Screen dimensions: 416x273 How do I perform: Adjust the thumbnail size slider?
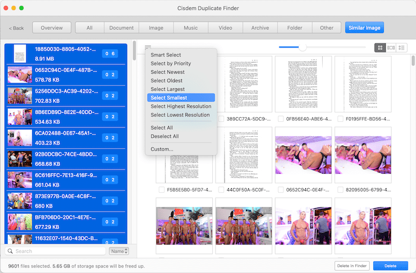pyautogui.click(x=302, y=47)
